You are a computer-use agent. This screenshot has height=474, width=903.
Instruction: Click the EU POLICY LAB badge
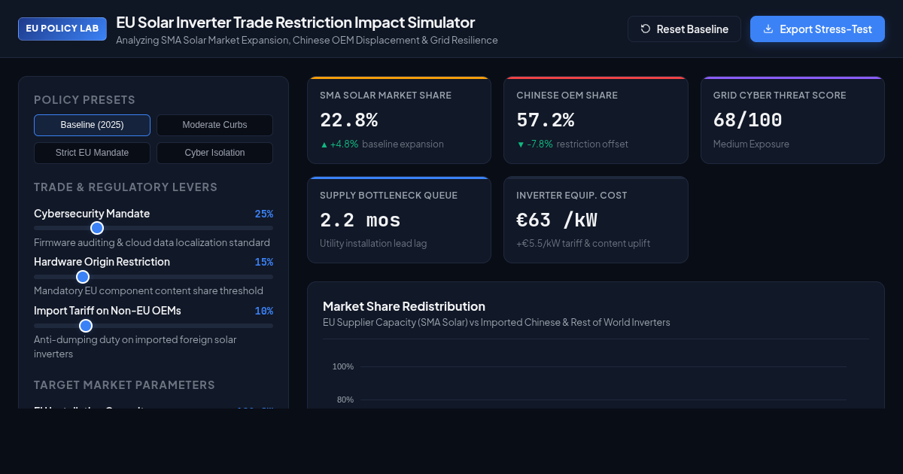62,29
